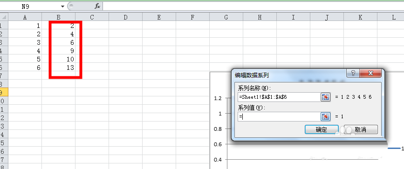Click the series values input field
Screen dimensions: 404x169
point(279,117)
